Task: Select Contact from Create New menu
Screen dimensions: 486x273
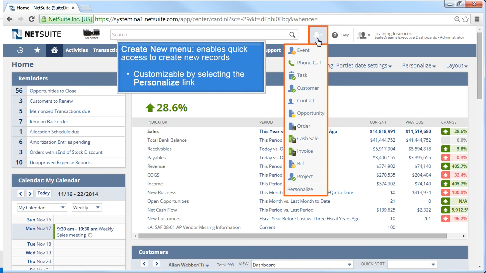Action: coord(306,101)
